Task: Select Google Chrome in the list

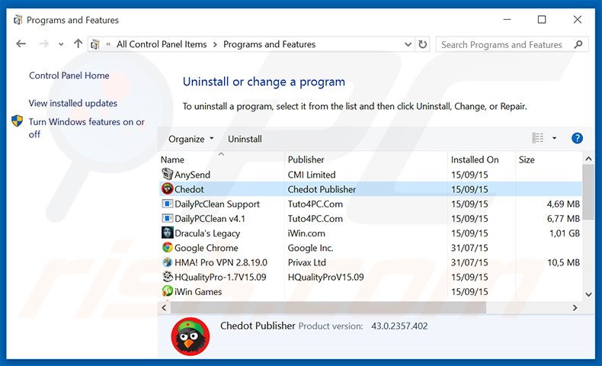Action: [207, 248]
